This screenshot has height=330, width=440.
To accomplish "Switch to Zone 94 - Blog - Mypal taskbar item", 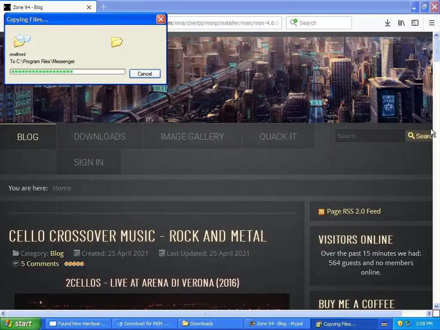I will (277, 324).
